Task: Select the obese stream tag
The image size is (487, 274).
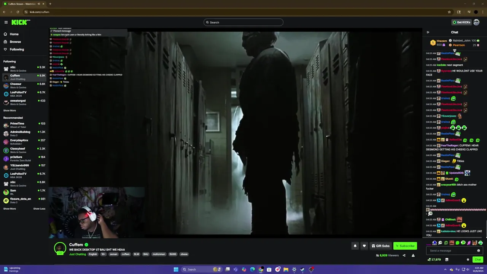Action: (x=184, y=254)
